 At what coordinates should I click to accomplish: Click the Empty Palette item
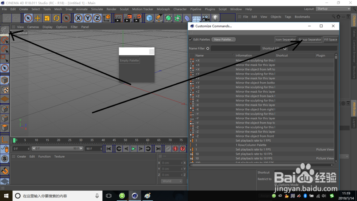129,60
